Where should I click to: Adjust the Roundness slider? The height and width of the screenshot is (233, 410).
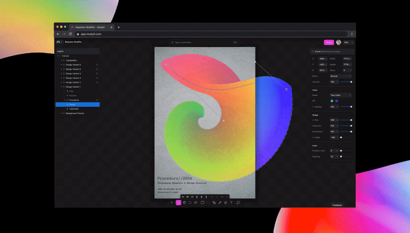346,132
